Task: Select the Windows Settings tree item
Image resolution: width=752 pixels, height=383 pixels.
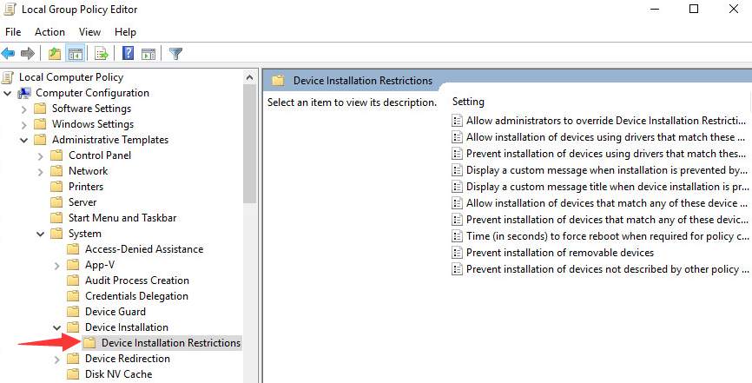Action: (x=93, y=124)
